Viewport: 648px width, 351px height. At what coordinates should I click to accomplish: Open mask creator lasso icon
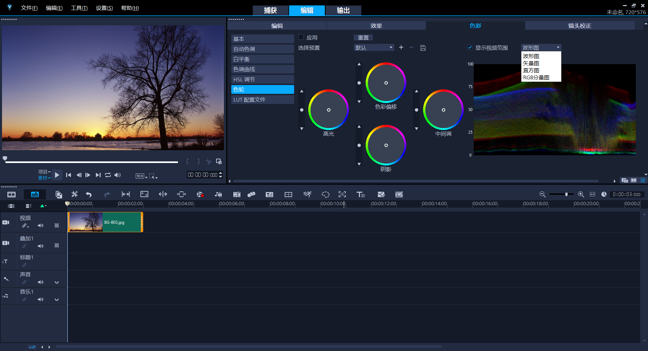click(326, 194)
